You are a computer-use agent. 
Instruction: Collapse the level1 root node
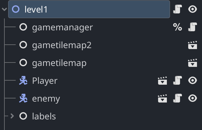[4, 9]
